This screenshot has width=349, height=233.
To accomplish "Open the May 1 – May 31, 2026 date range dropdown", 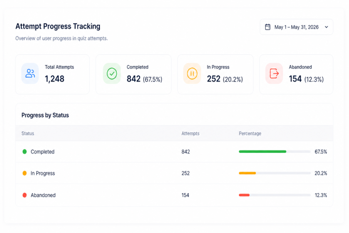I will 296,27.
